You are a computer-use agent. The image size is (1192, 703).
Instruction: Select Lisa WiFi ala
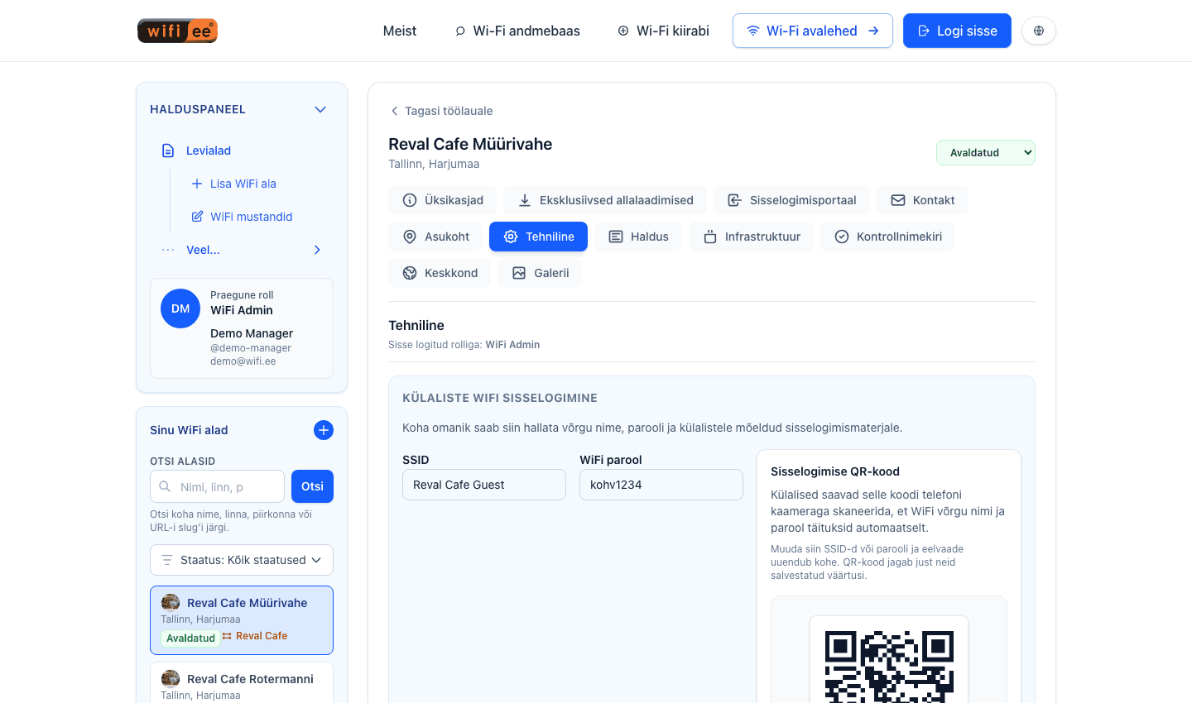point(243,184)
